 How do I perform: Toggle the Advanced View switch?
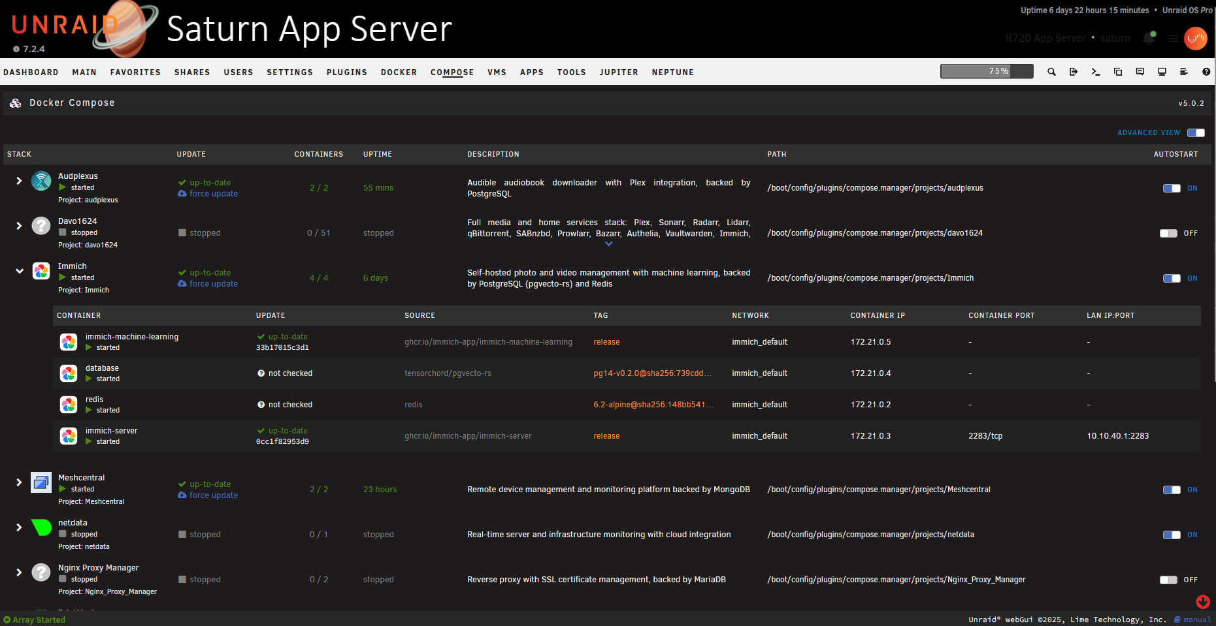click(x=1196, y=133)
